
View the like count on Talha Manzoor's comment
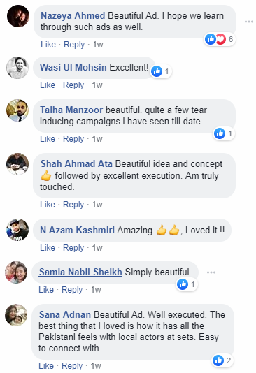[x=224, y=133]
